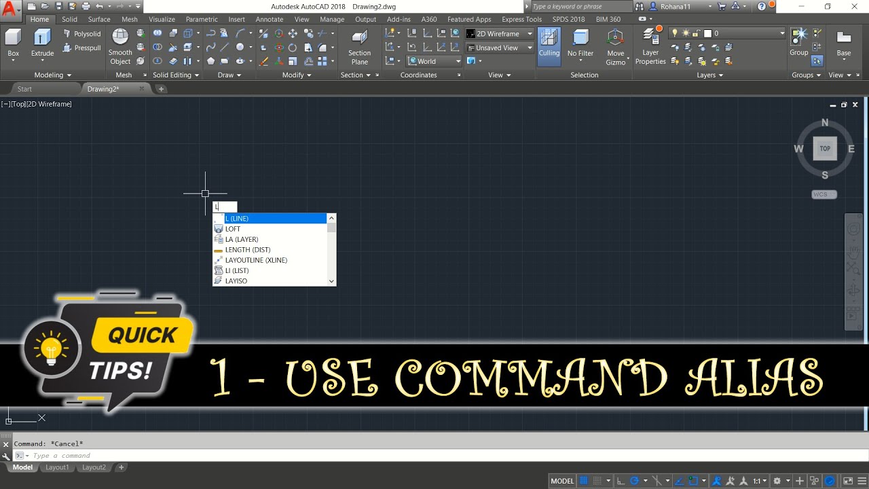Click the Save icon in quick access toolbar
Screen dimensions: 869x489
click(59, 6)
